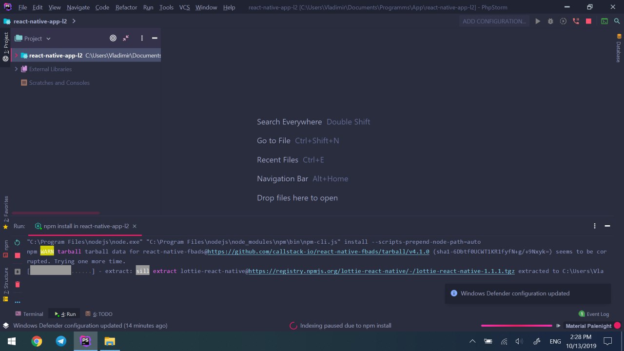Open the Refactor menu
Image resolution: width=624 pixels, height=351 pixels.
pos(126,7)
